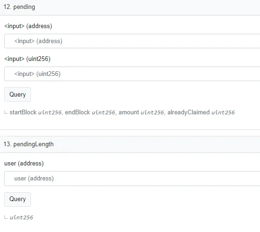Select the alreadyClaimed return value name

pos(188,112)
